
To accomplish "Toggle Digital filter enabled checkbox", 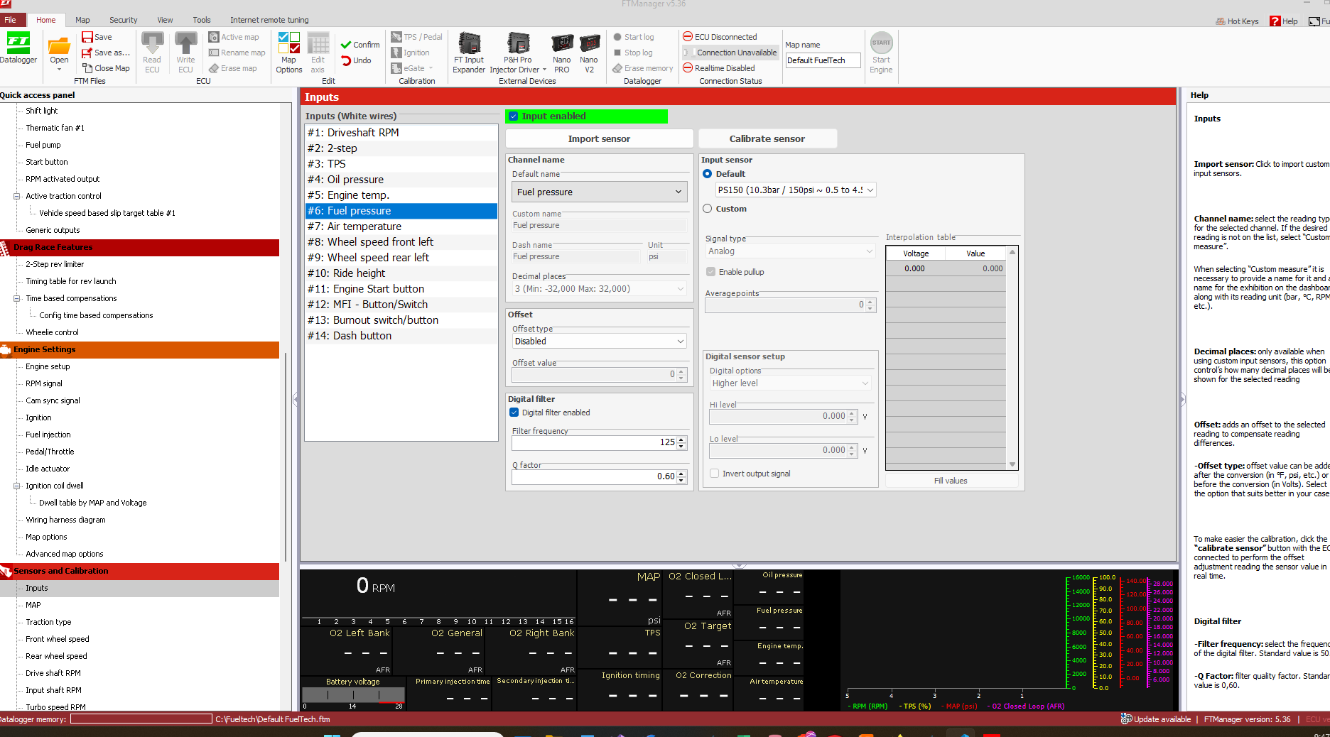I will tap(514, 413).
